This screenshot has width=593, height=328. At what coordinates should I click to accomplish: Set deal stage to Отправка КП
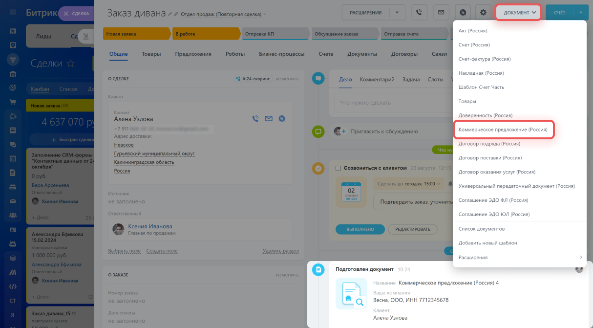pos(275,34)
